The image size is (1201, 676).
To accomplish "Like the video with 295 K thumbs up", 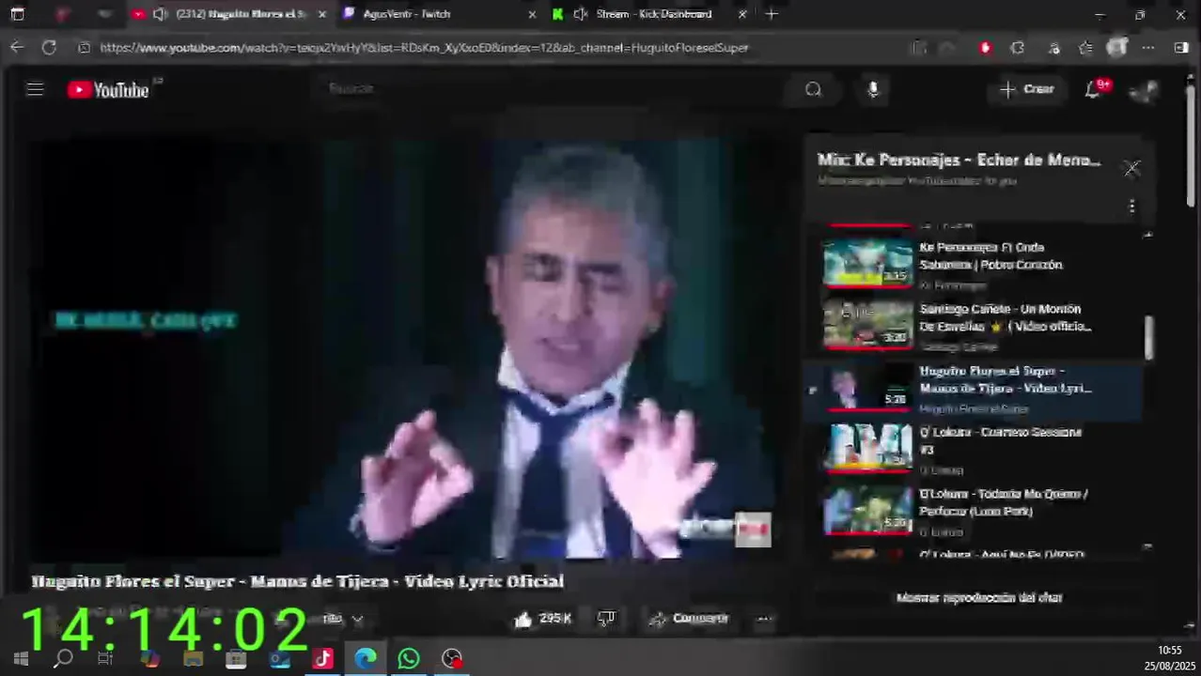I will (x=543, y=619).
